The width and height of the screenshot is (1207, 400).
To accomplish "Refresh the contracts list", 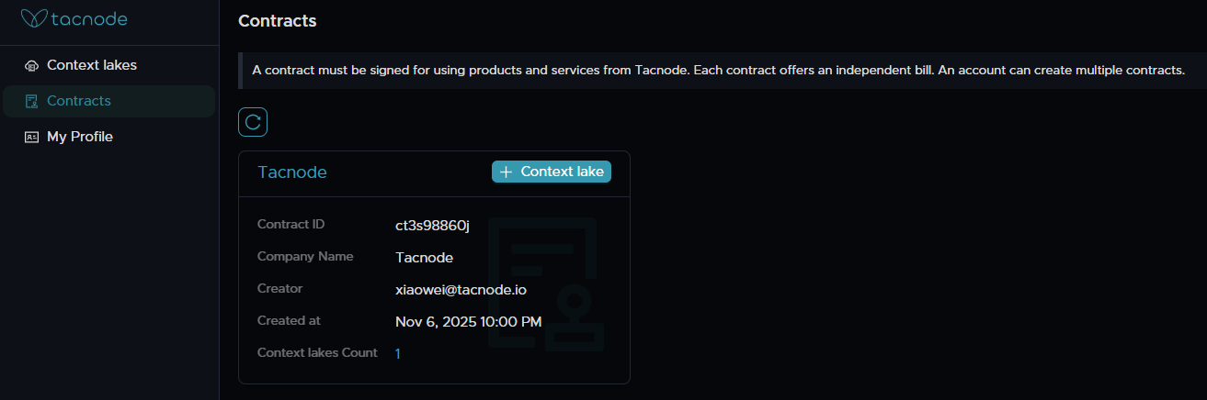I will [x=253, y=122].
